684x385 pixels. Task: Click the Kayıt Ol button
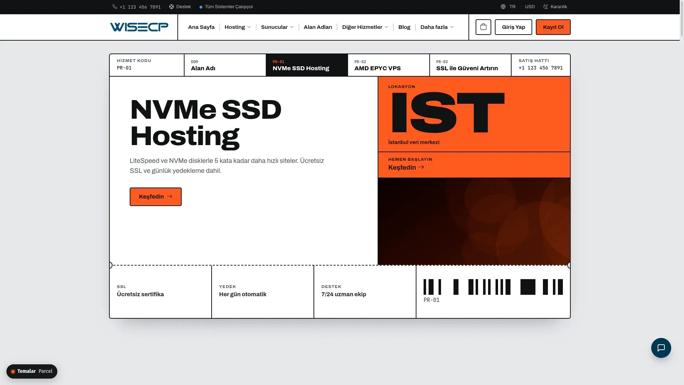click(x=553, y=27)
